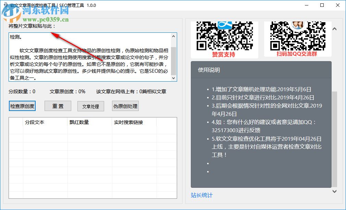Run 伪原创处理 on the article
This screenshot has height=210, width=346.
point(125,106)
